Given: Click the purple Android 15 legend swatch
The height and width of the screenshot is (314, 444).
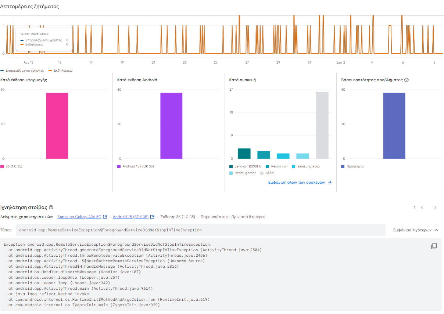Looking at the screenshot, I should [119, 166].
